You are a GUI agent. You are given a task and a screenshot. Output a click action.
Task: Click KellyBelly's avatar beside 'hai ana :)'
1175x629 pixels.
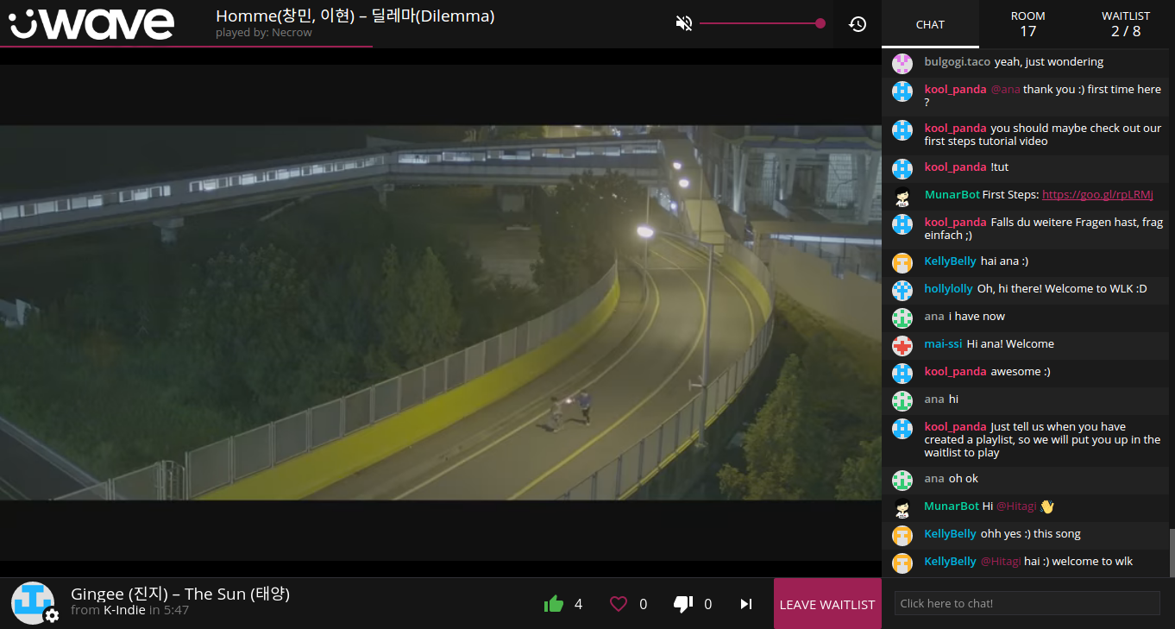point(902,262)
